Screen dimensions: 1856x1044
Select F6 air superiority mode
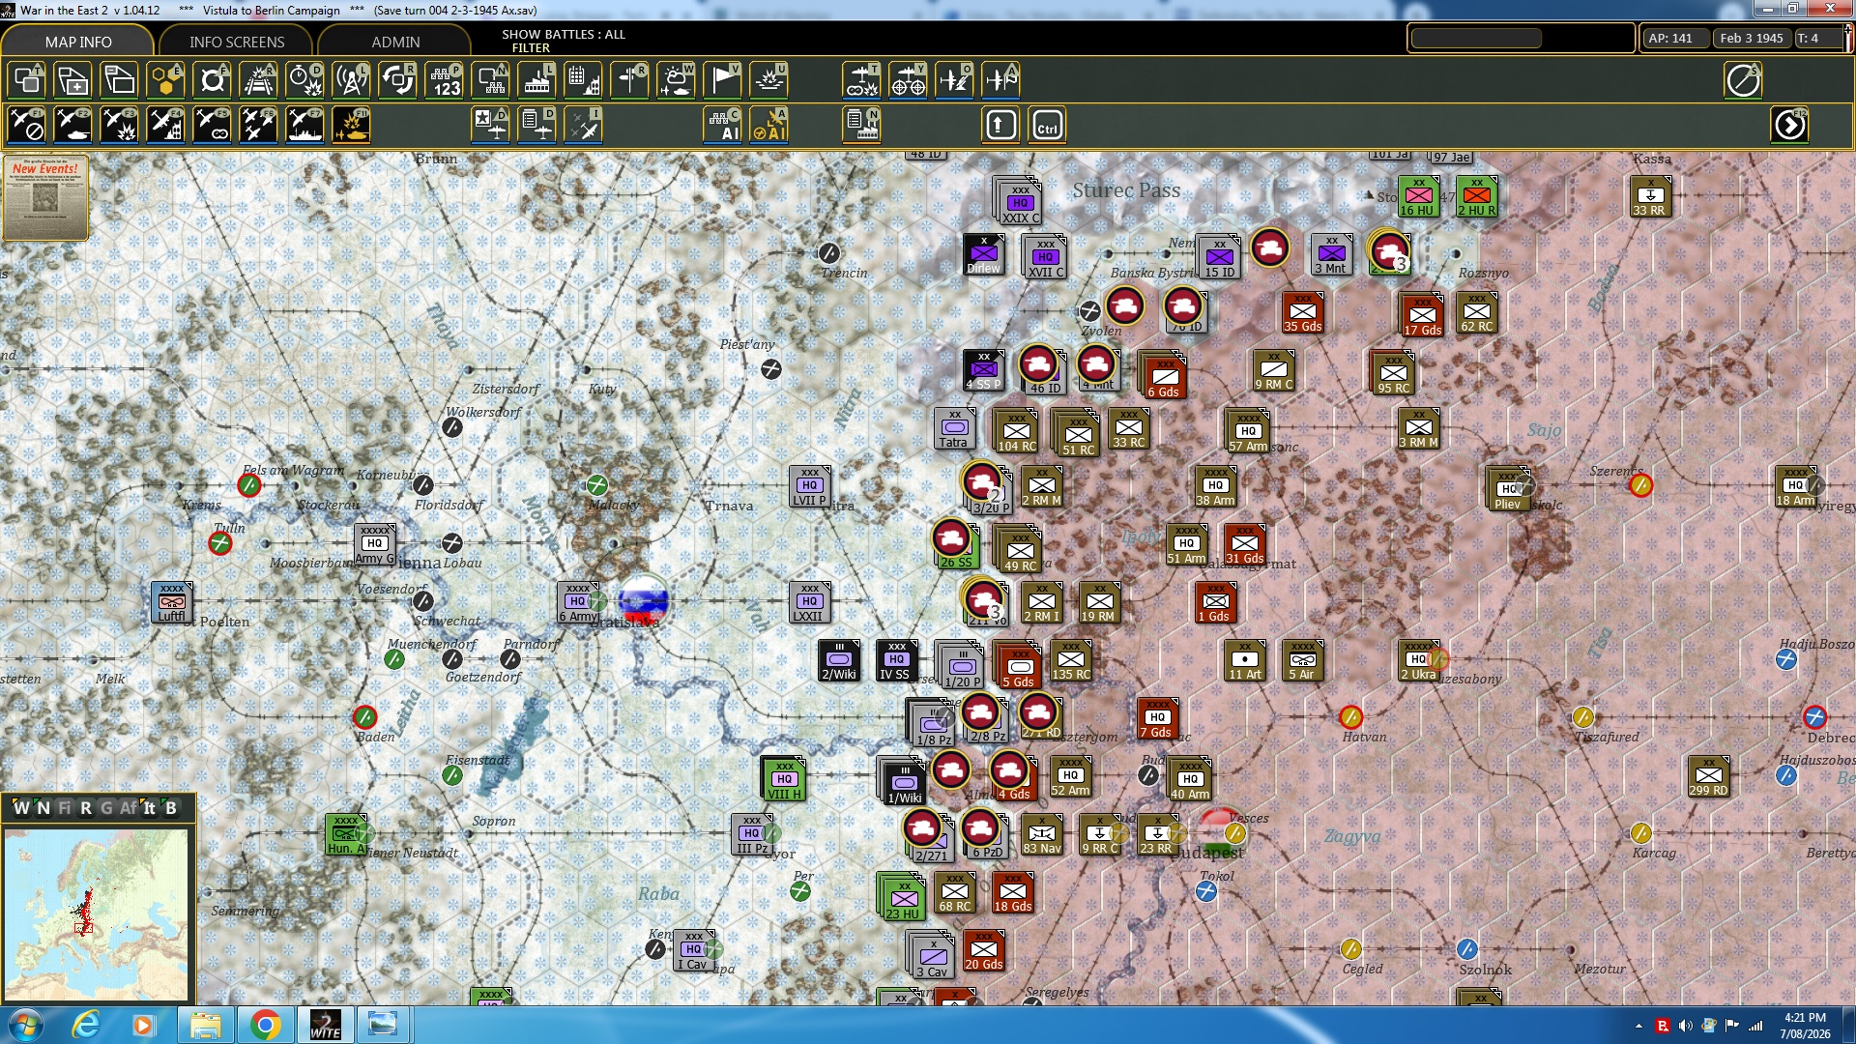[258, 125]
